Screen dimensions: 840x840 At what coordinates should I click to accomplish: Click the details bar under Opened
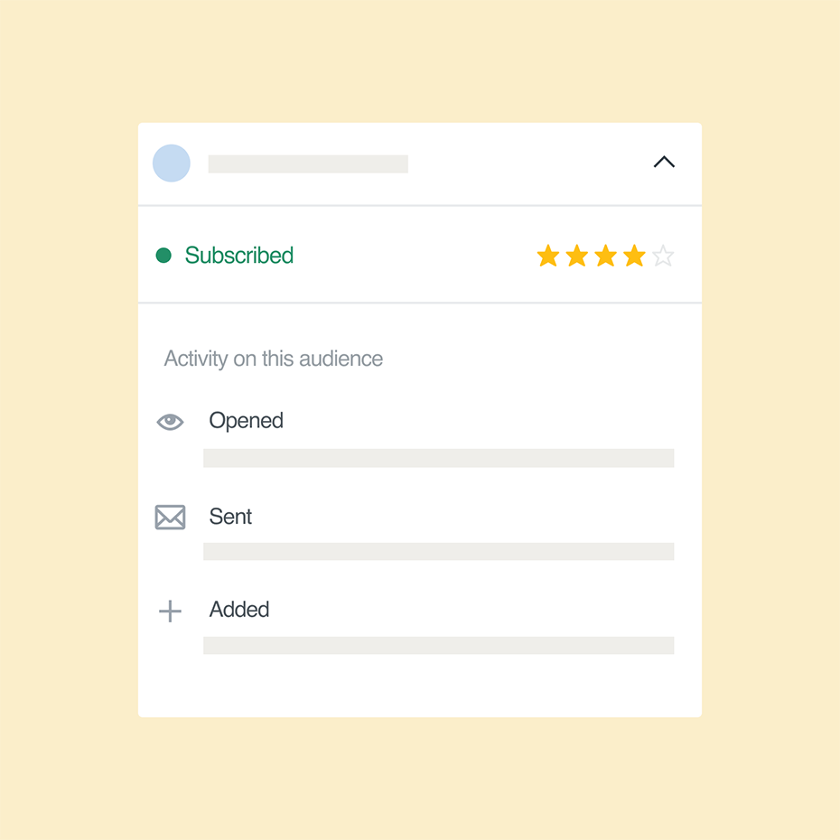click(438, 458)
